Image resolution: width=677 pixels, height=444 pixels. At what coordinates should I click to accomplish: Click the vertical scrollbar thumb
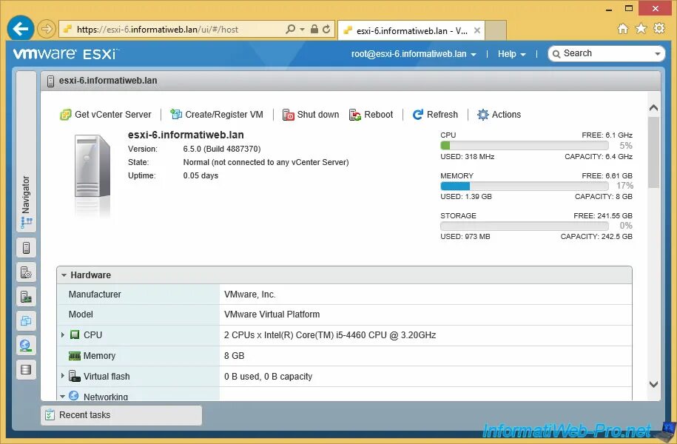[x=653, y=152]
